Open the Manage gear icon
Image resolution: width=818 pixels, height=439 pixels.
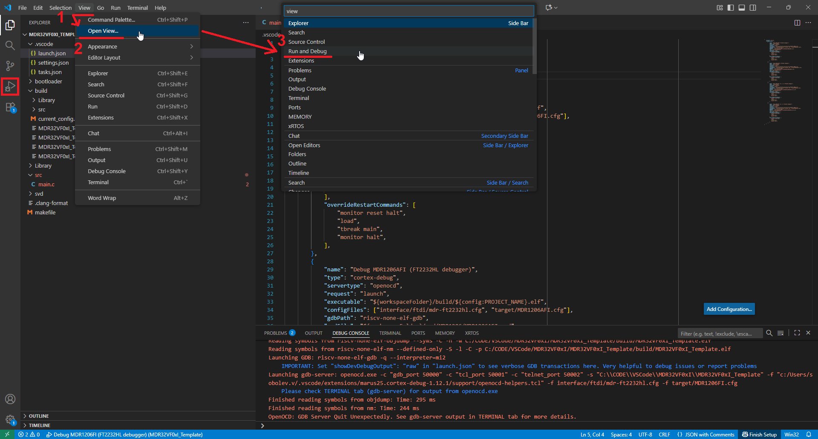pyautogui.click(x=10, y=419)
